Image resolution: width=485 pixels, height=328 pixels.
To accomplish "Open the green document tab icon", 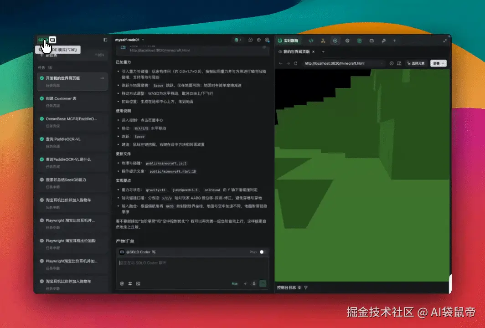I will (359, 41).
